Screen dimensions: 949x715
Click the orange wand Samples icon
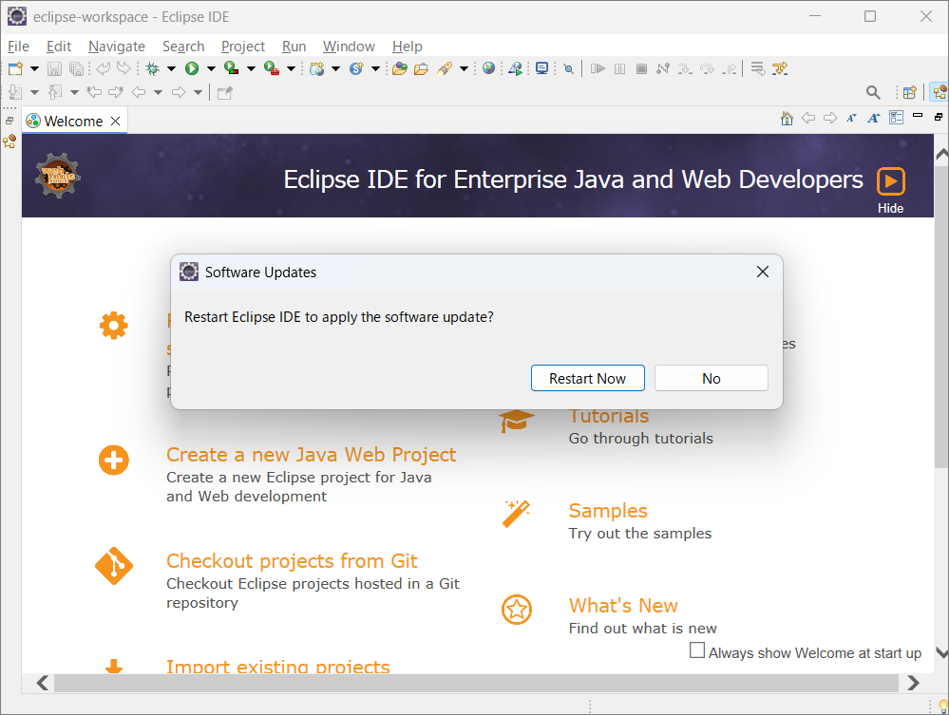[x=516, y=514]
